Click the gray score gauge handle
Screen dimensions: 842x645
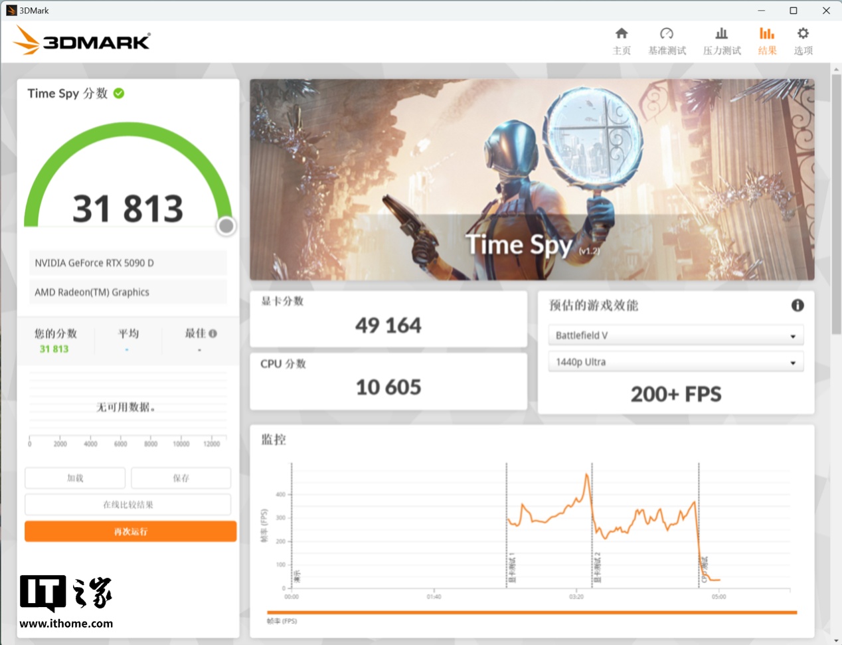click(226, 227)
